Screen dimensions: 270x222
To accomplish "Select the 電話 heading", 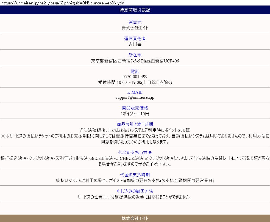I will (x=135, y=72).
